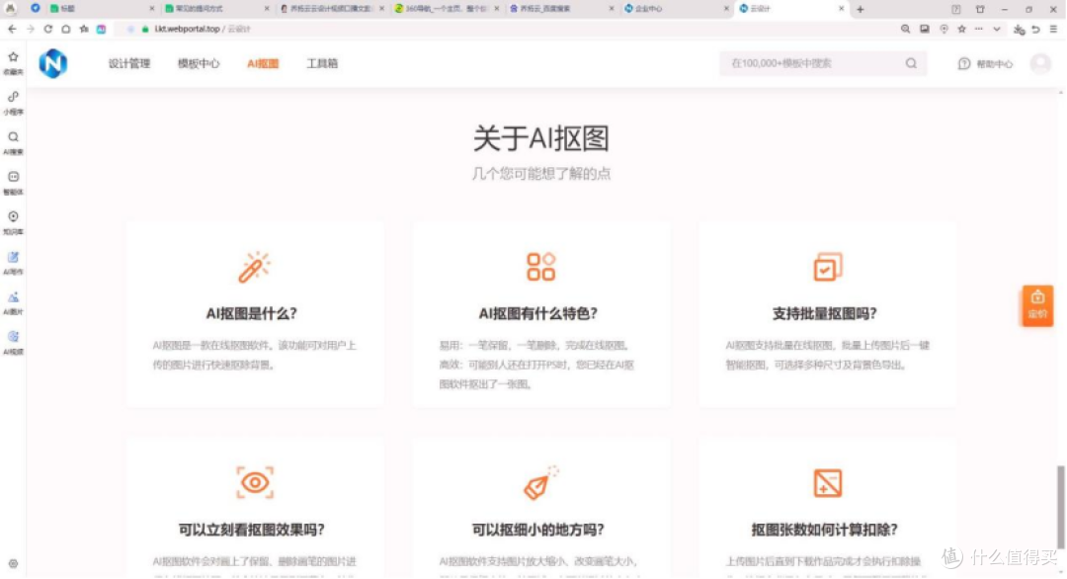Click the undo arrow icon in the browser toolbar
1067x579 pixels.
click(x=1035, y=30)
